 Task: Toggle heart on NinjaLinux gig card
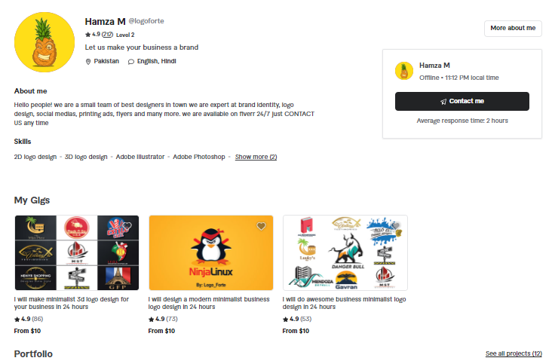point(261,226)
